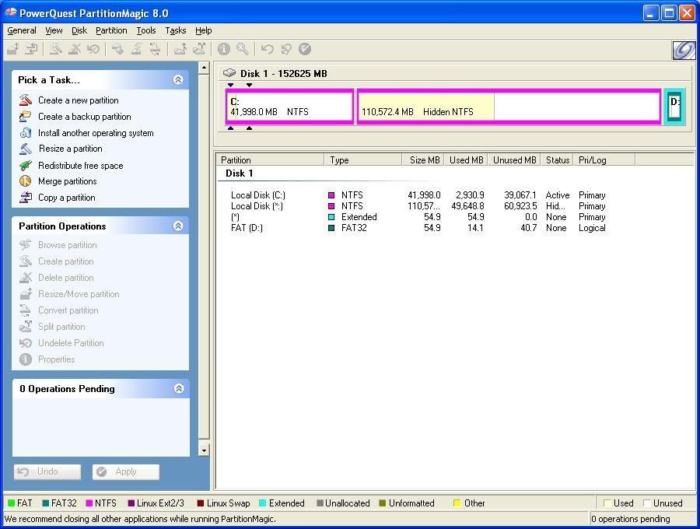The image size is (700, 529).
Task: Select the Hidden NTFS partition in disk map
Action: click(509, 107)
